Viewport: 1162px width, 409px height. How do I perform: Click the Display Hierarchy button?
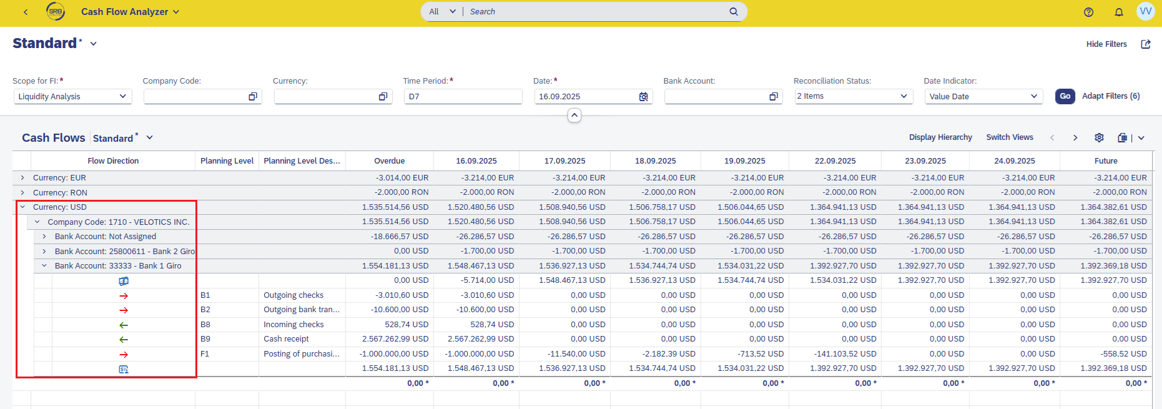[x=940, y=137]
